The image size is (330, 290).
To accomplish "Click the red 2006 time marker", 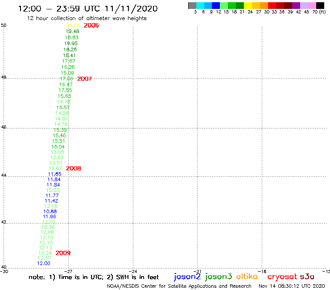I will point(91,25).
